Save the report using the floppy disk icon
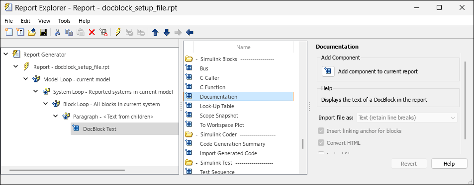 pyautogui.click(x=43, y=32)
